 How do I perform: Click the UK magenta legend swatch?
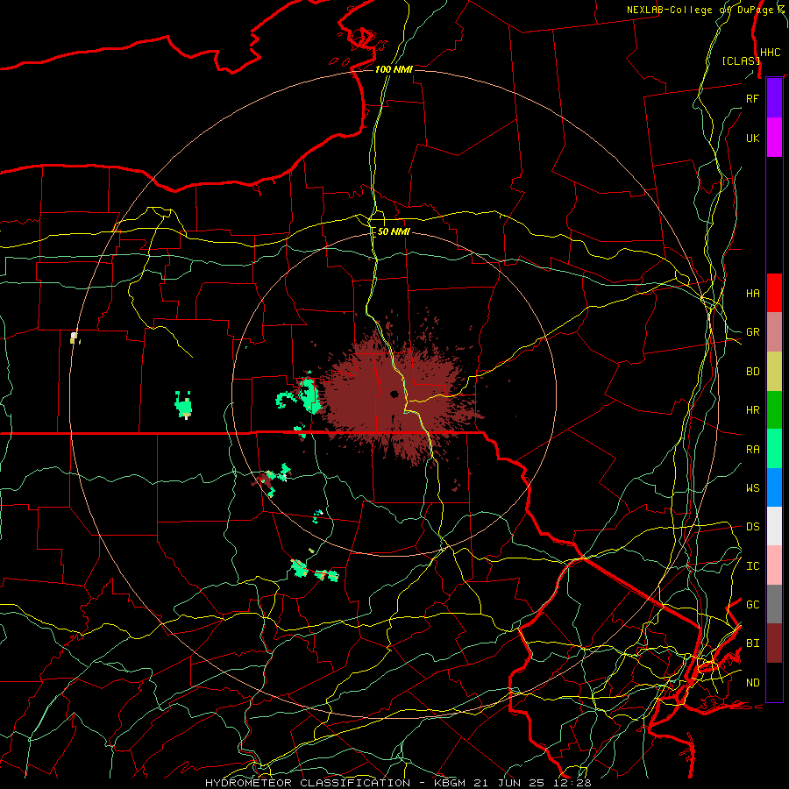tap(774, 138)
